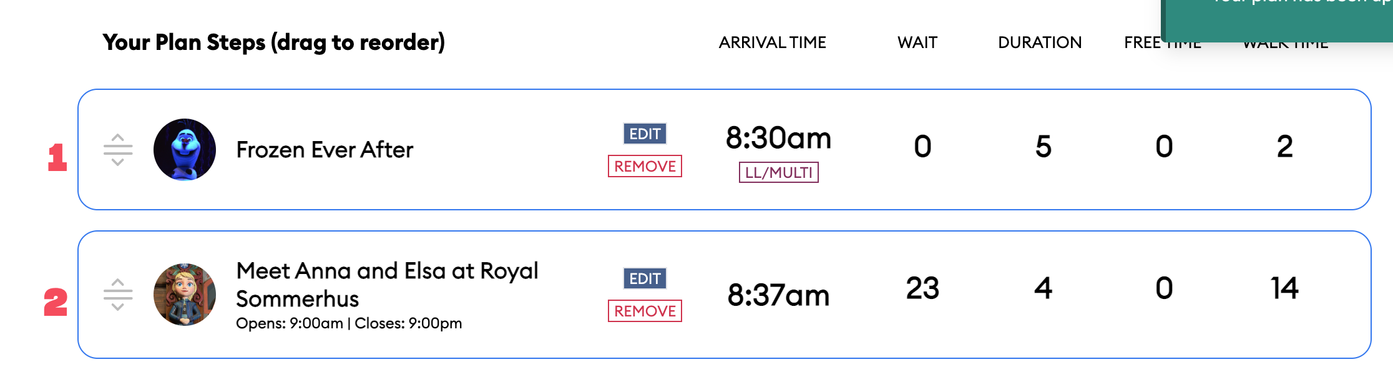Click the red step number 1
Image resolution: width=1393 pixels, height=372 pixels.
click(x=57, y=157)
